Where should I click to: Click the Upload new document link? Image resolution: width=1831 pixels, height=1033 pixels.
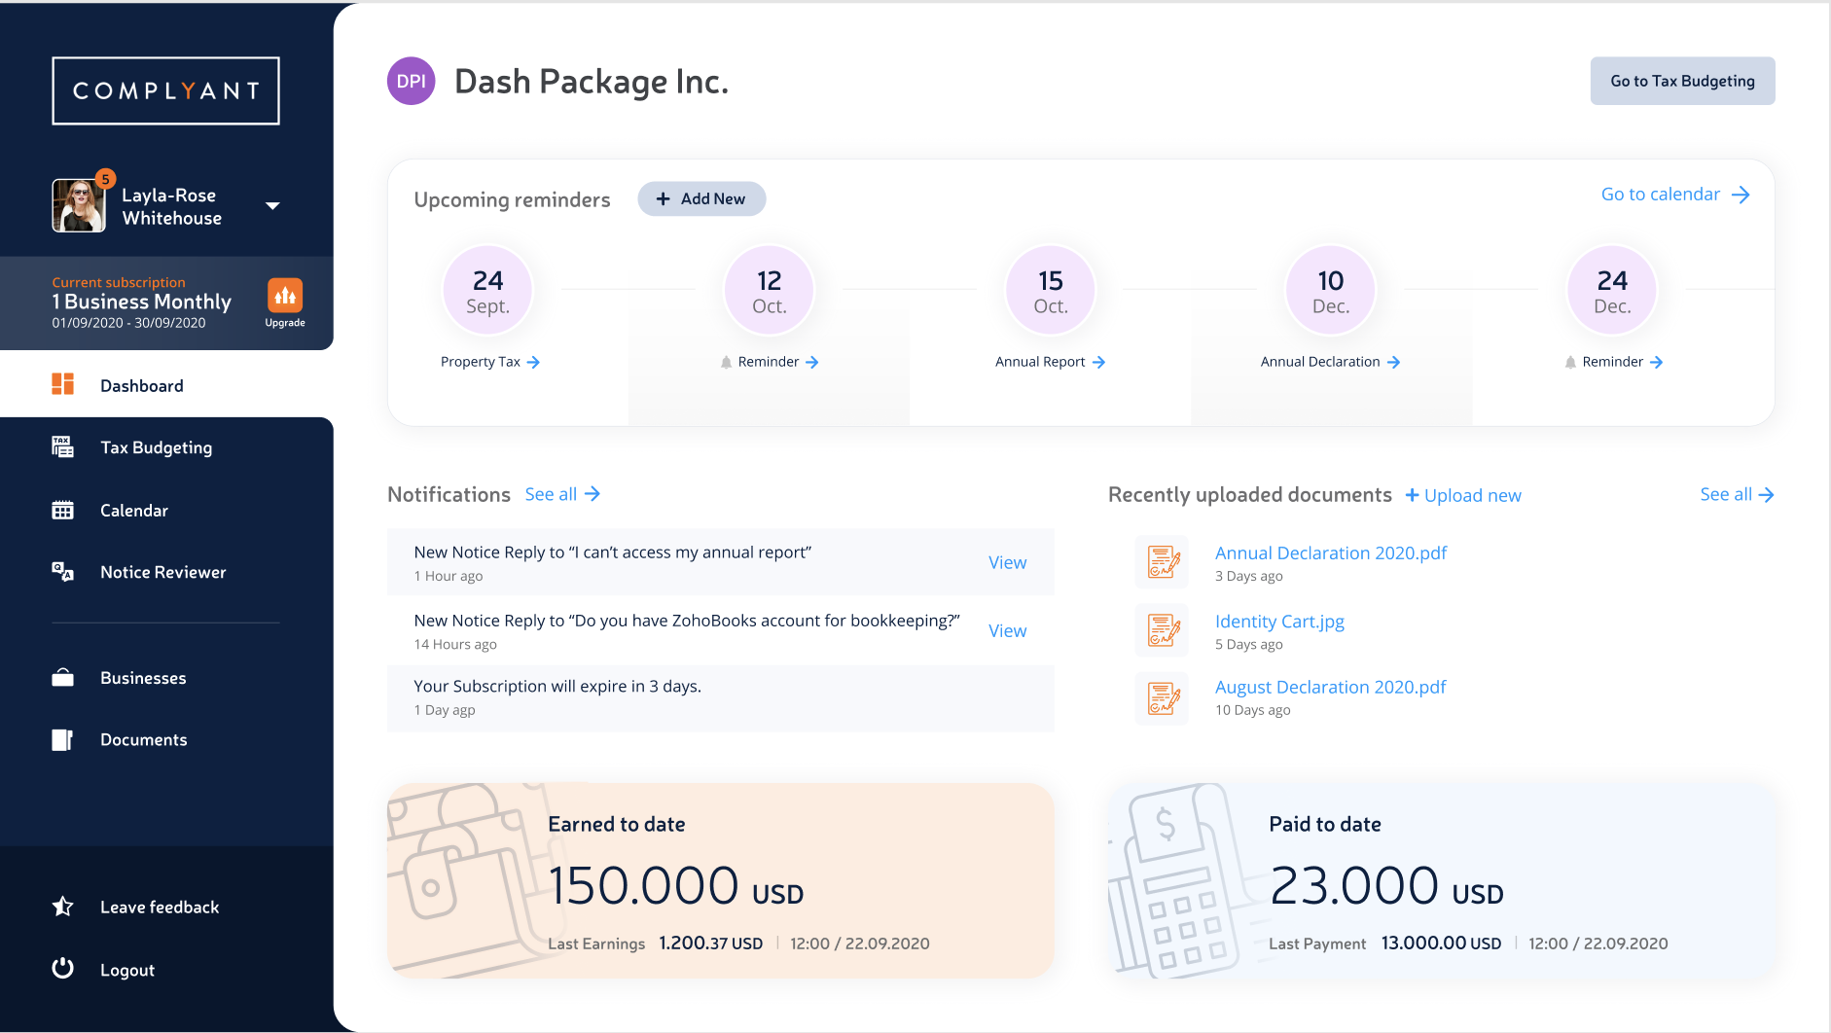[1463, 495]
